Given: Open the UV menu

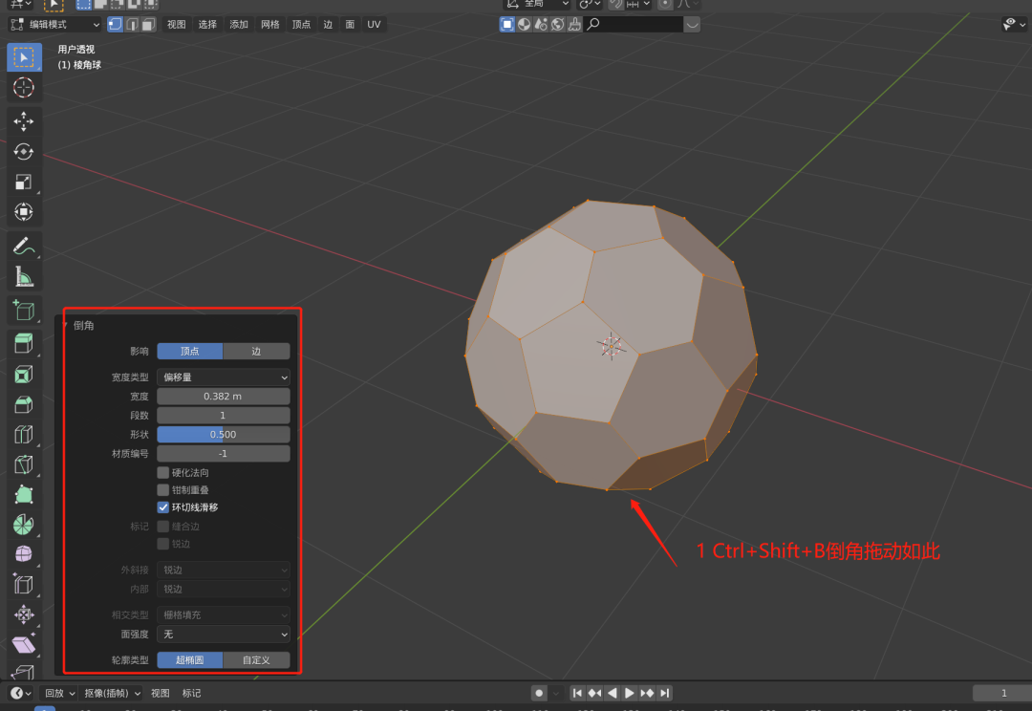Looking at the screenshot, I should point(374,24).
